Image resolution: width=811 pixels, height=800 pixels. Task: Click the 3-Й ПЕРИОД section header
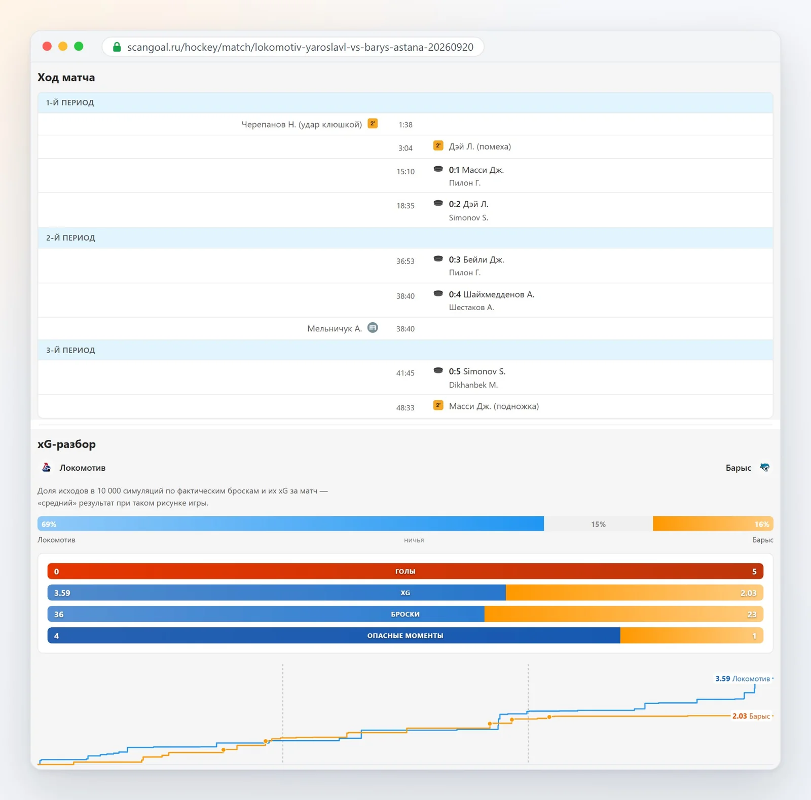[x=405, y=350]
